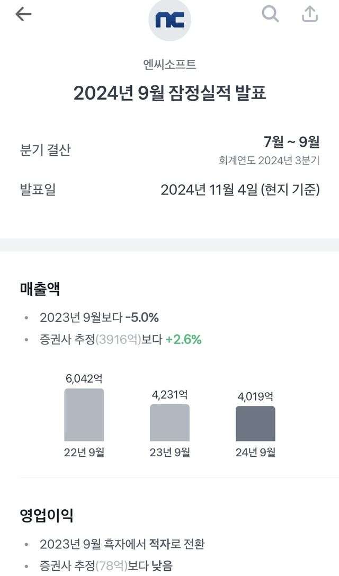Tap the 영업이익 section heading
This screenshot has width=339, height=576.
click(47, 515)
